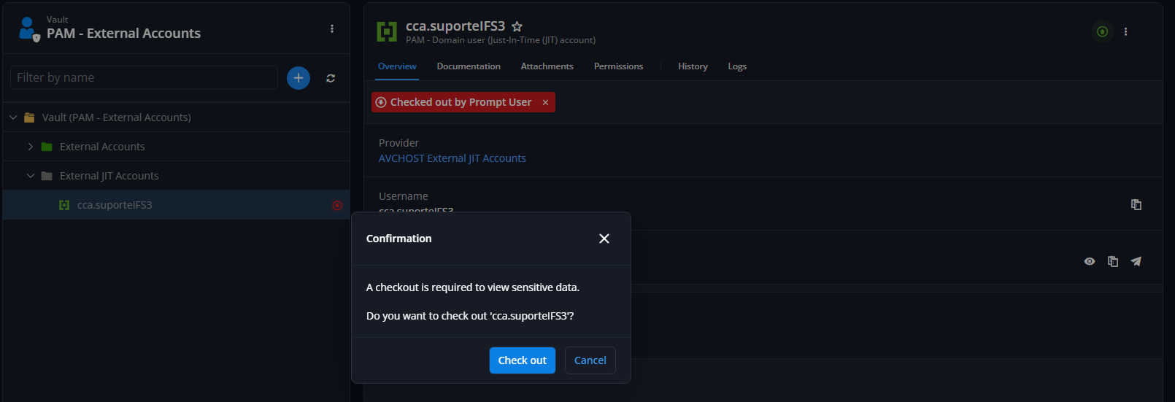Open the account entry options menu
This screenshot has height=402, width=1175.
pyautogui.click(x=1125, y=31)
